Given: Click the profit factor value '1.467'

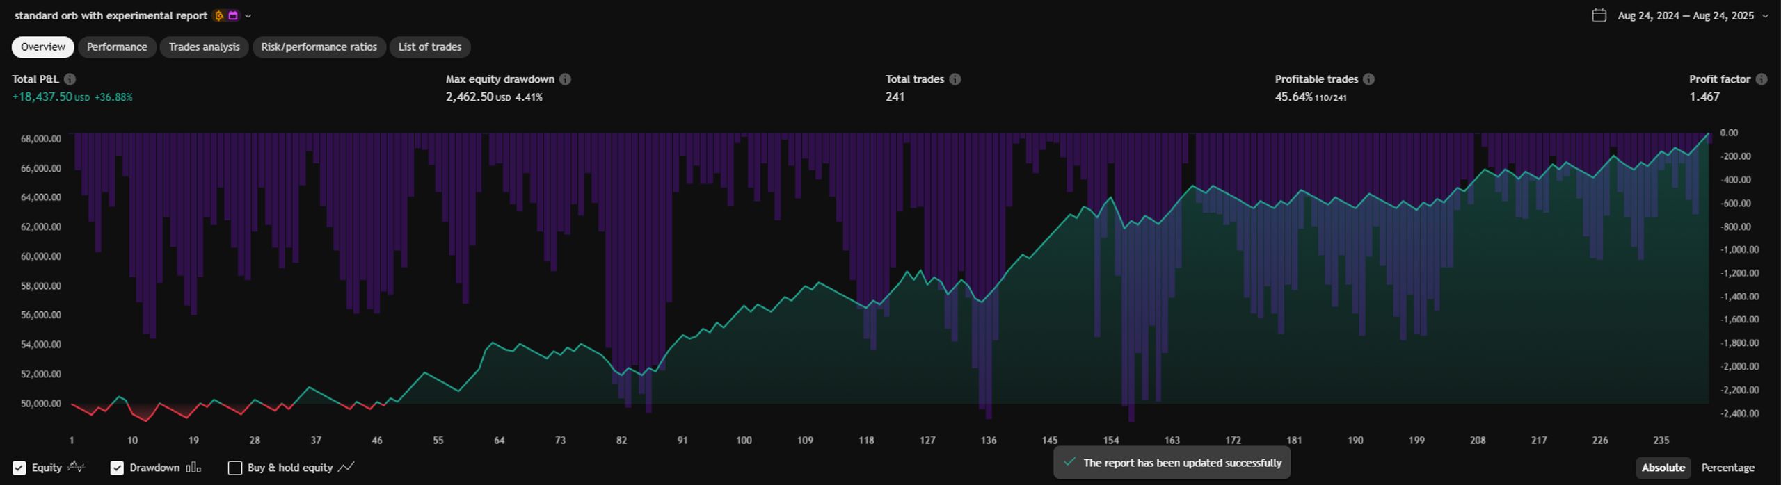Looking at the screenshot, I should click(x=1704, y=97).
